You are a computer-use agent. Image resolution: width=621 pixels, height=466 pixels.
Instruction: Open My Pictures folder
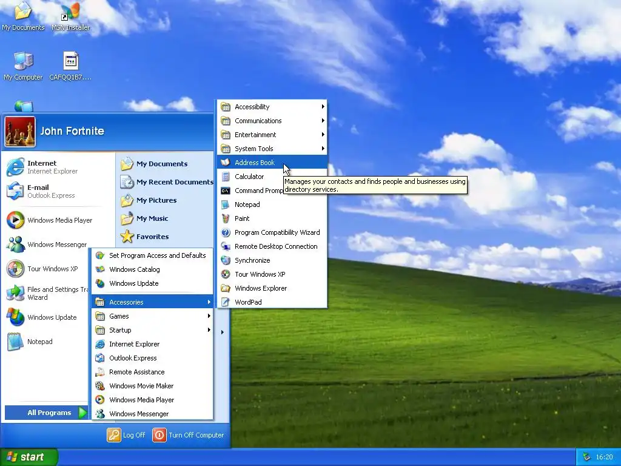coord(149,200)
